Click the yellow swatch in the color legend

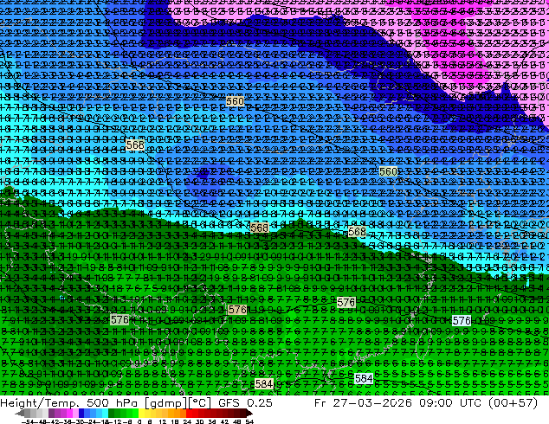(141, 414)
